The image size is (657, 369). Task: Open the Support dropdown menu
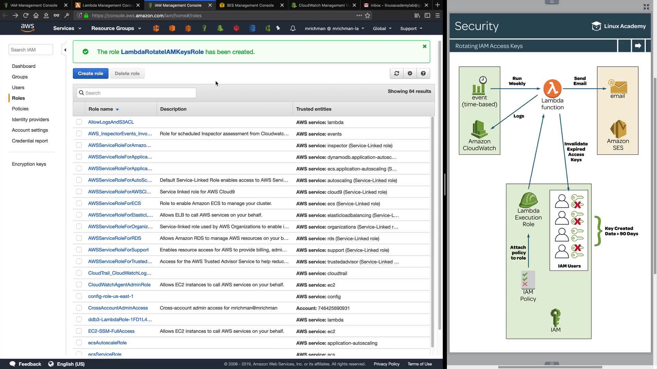[x=411, y=29]
